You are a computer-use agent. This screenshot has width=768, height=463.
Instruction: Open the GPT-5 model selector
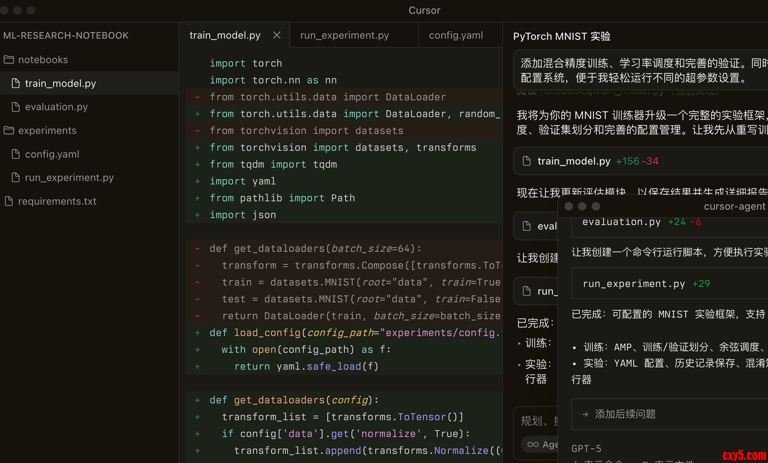pyautogui.click(x=586, y=448)
